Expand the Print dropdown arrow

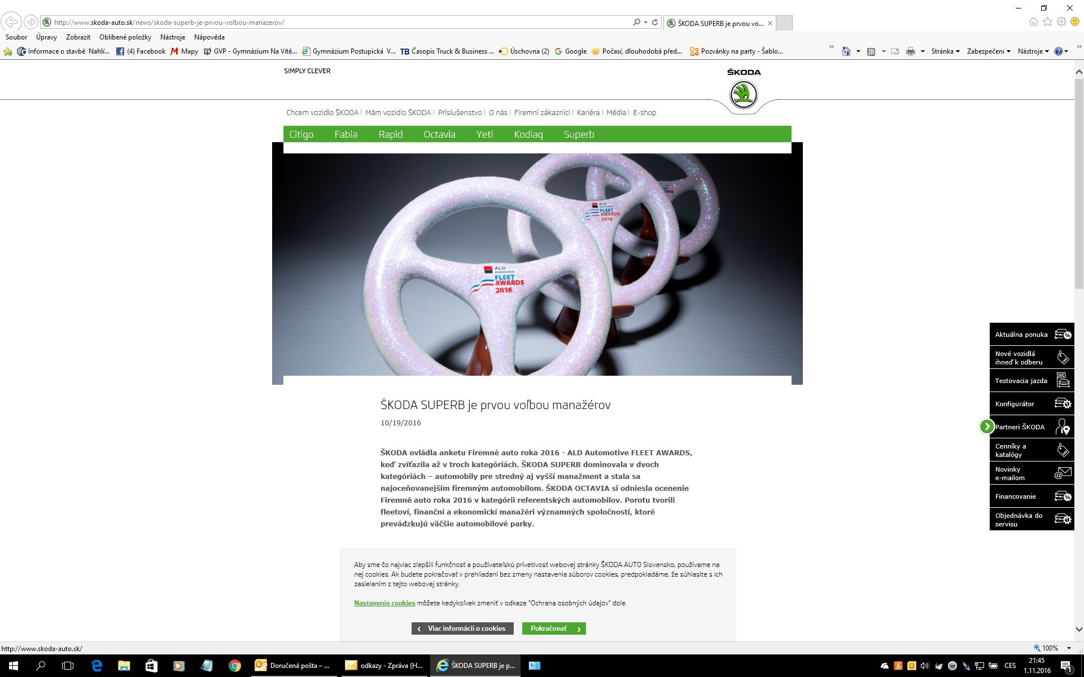923,51
